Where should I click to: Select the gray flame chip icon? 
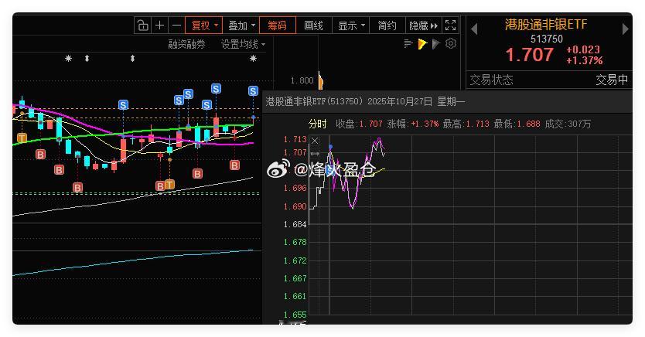pyautogui.click(x=436, y=43)
